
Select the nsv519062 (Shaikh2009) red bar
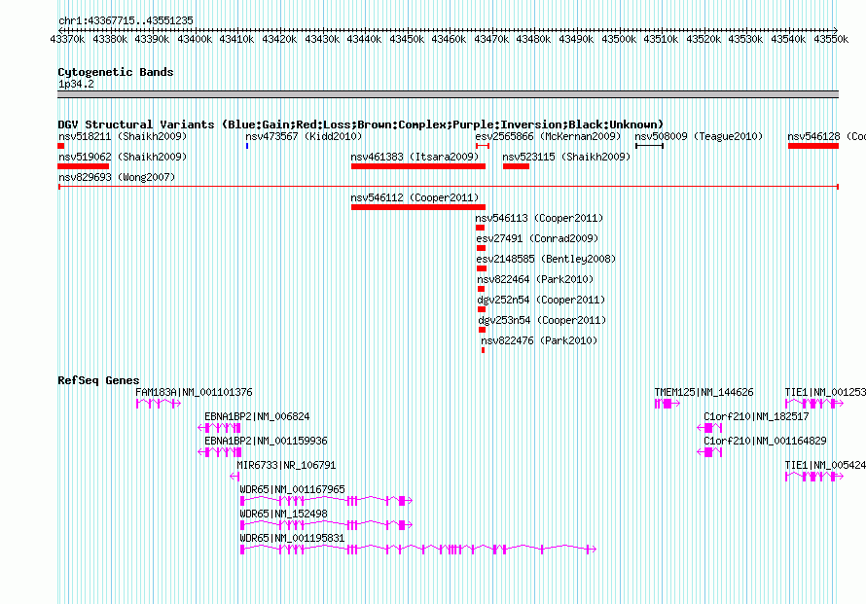click(84, 166)
